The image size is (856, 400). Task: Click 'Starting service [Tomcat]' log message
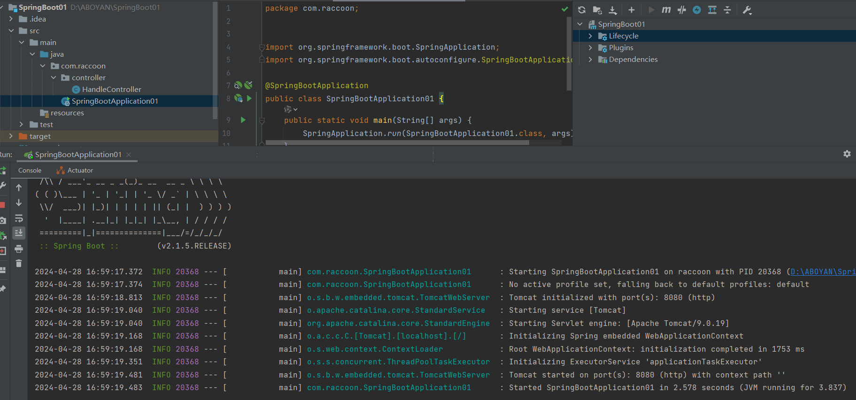coord(567,310)
